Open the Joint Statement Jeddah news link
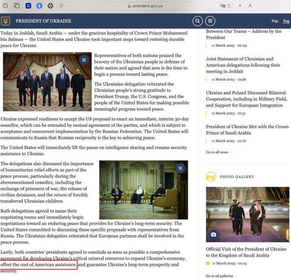This screenshot has width=291, height=278. point(240,65)
